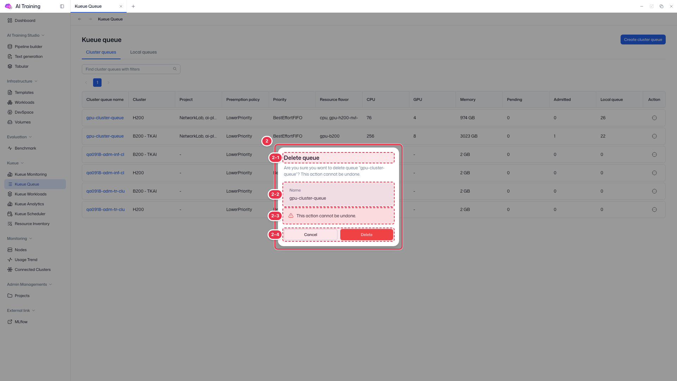Open the Benchmark icon

[10, 148]
